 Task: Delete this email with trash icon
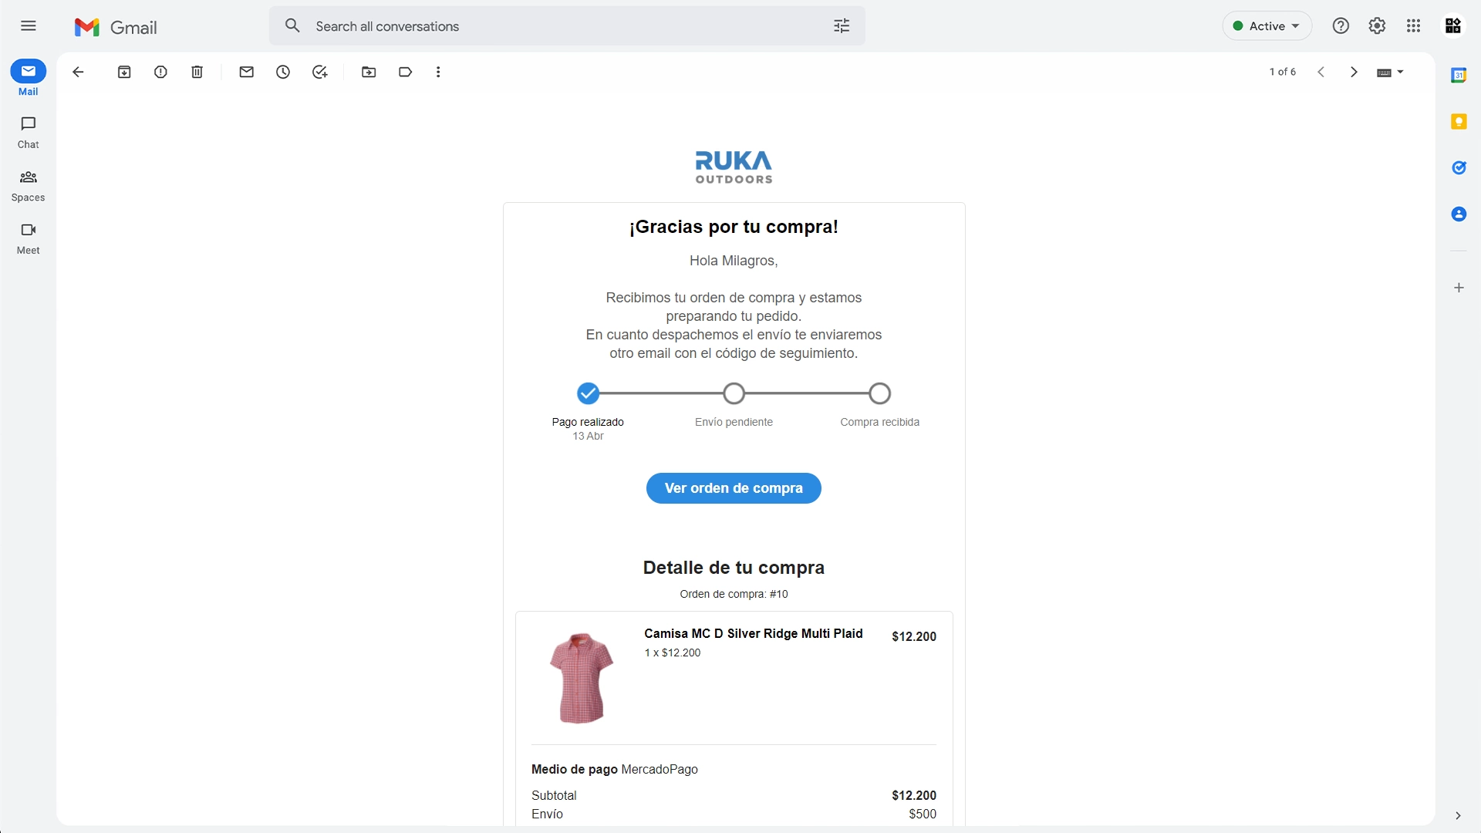197,72
